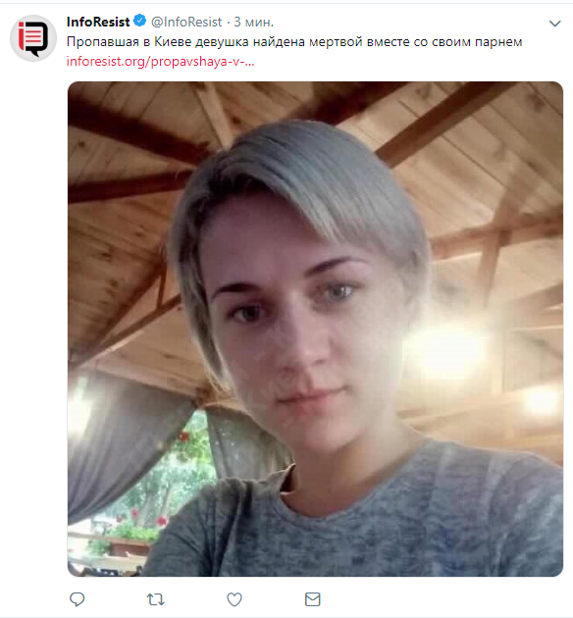573x618 pixels.
Task: Open the InfoResist display name
Action: pos(98,22)
